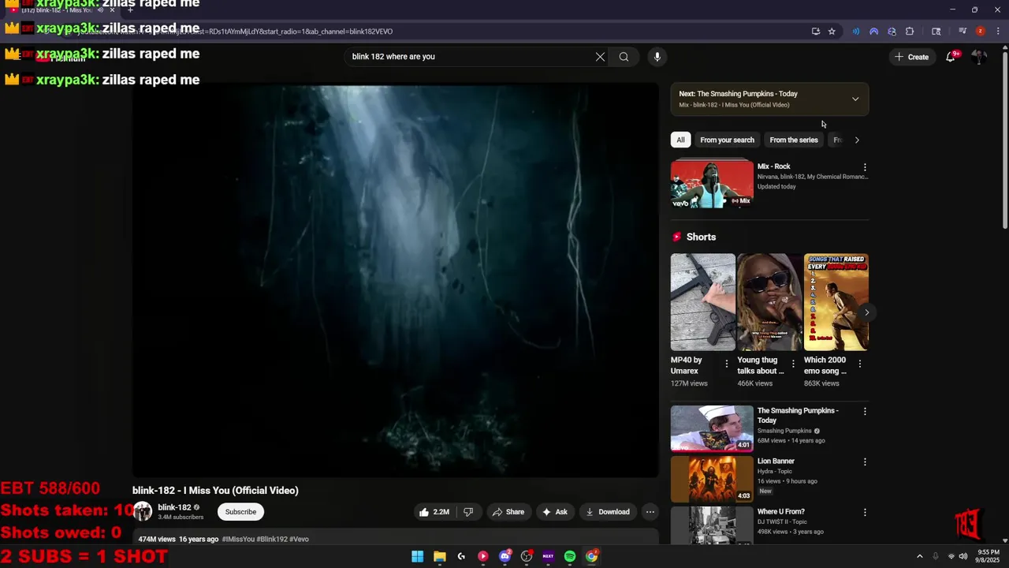This screenshot has width=1009, height=568.
Task: Bookmark this page with star icon
Action: 832,32
